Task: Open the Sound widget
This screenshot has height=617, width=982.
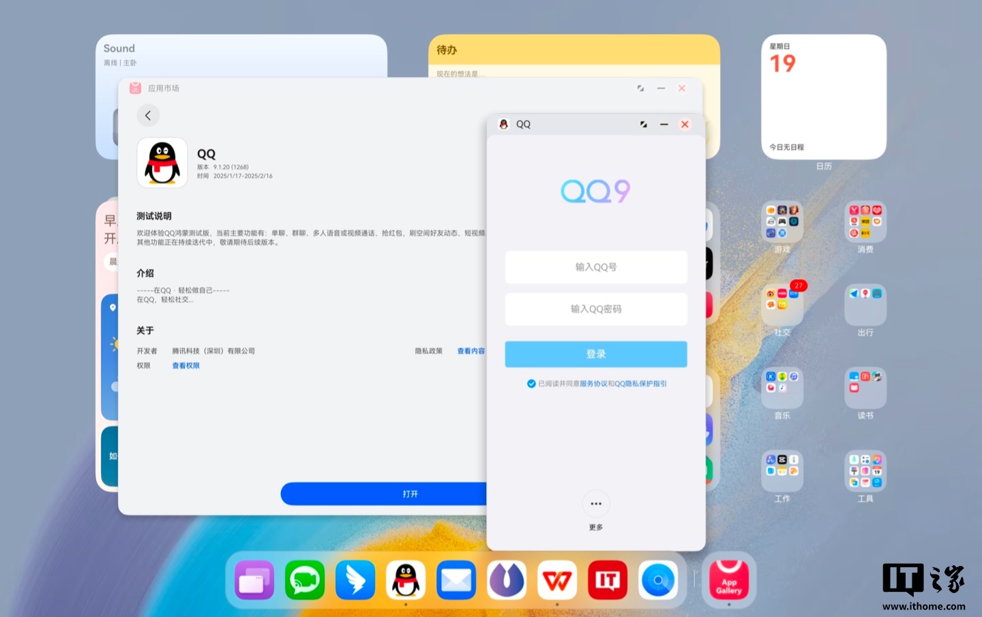Action: click(241, 56)
